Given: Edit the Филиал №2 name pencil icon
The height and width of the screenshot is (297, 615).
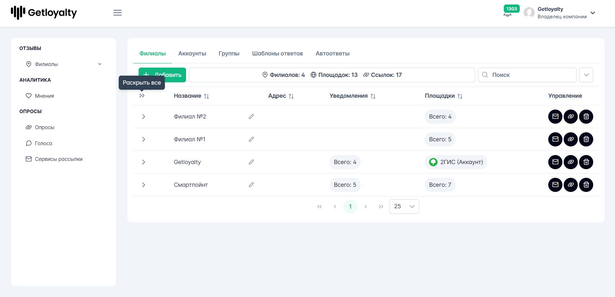Looking at the screenshot, I should [x=251, y=117].
